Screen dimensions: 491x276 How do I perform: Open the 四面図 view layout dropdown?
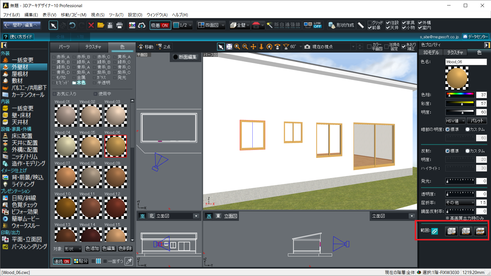click(x=223, y=25)
